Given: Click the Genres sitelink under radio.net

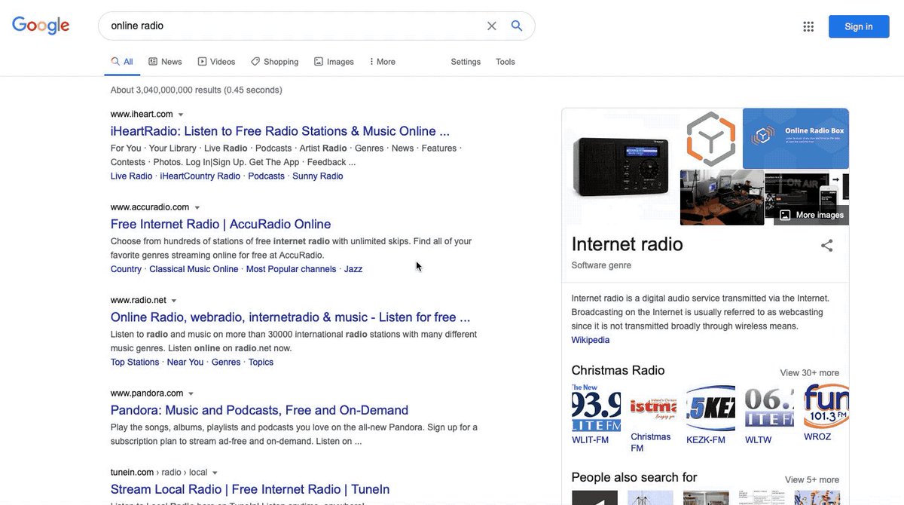Looking at the screenshot, I should click(226, 363).
